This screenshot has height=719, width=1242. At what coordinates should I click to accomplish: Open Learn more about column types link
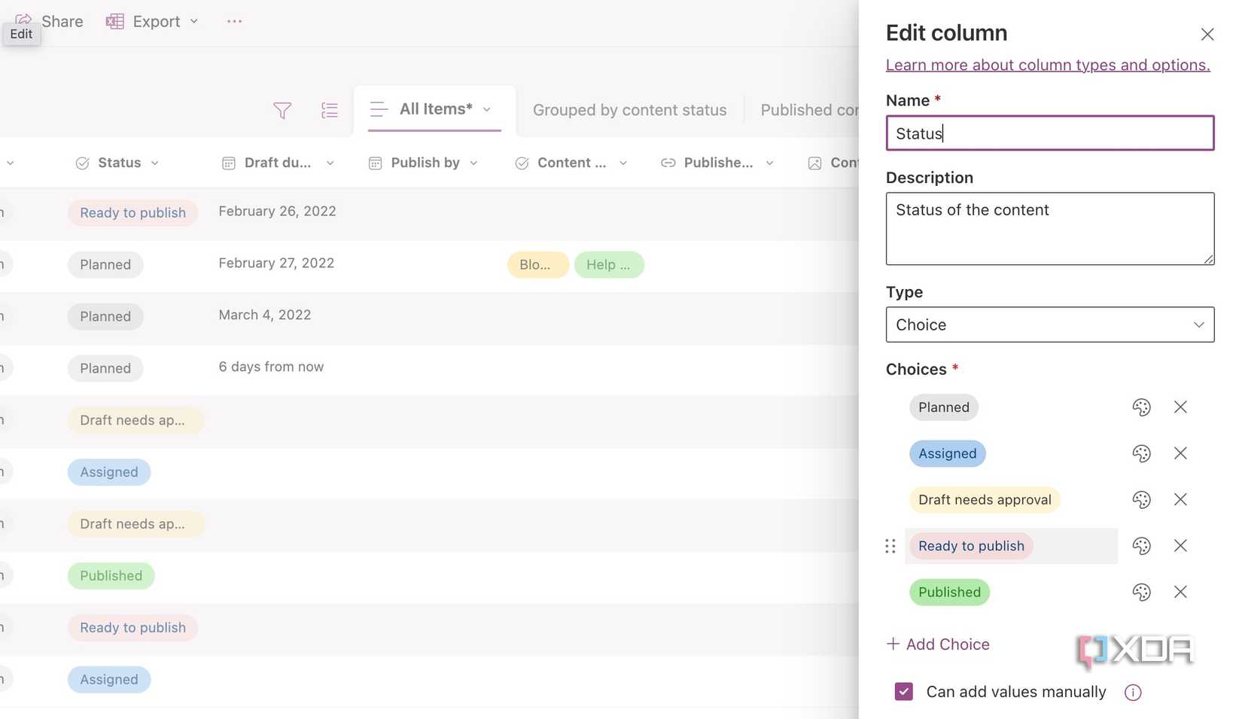click(1047, 65)
